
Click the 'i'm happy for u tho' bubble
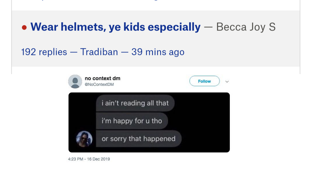tap(132, 121)
